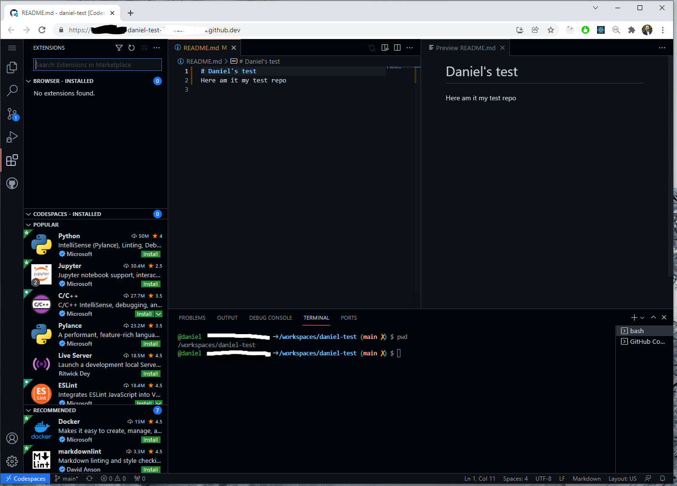Viewport: 677px width, 486px height.
Task: Maximize the terminal panel
Action: (653, 317)
